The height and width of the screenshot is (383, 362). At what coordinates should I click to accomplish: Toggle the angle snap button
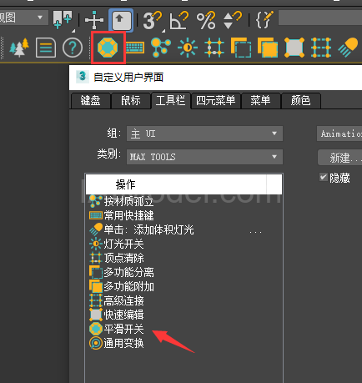click(x=178, y=20)
